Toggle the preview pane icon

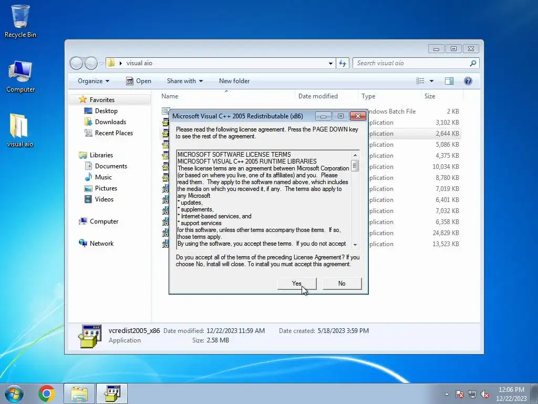tap(449, 81)
